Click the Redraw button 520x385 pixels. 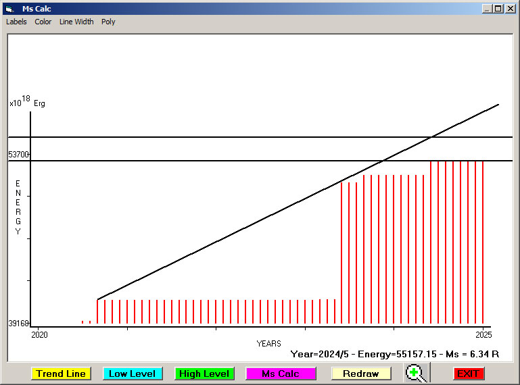(x=360, y=374)
